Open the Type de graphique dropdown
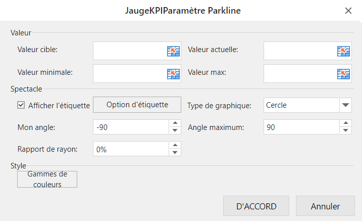This screenshot has height=221, width=362. click(345, 105)
